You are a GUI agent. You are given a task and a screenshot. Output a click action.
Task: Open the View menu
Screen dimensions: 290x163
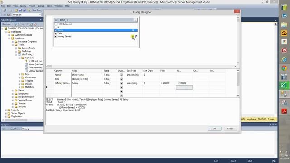coord(15,6)
